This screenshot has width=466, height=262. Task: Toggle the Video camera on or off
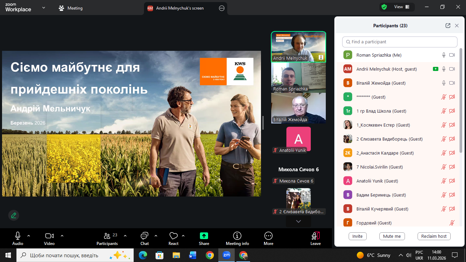(49, 236)
